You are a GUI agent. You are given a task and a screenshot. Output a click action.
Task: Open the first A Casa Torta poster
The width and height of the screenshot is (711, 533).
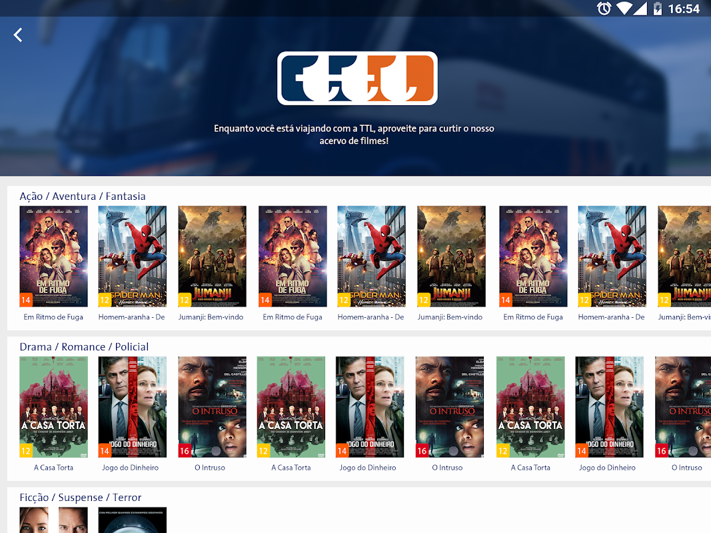click(53, 407)
